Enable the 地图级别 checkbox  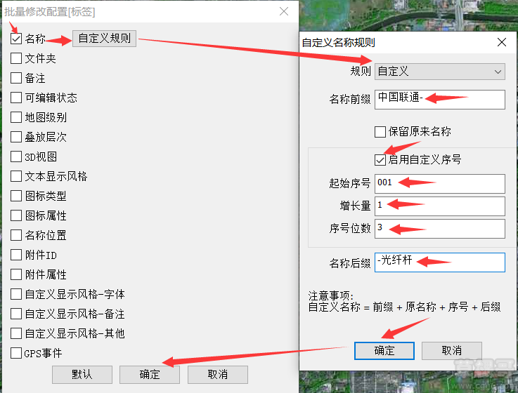(x=16, y=117)
